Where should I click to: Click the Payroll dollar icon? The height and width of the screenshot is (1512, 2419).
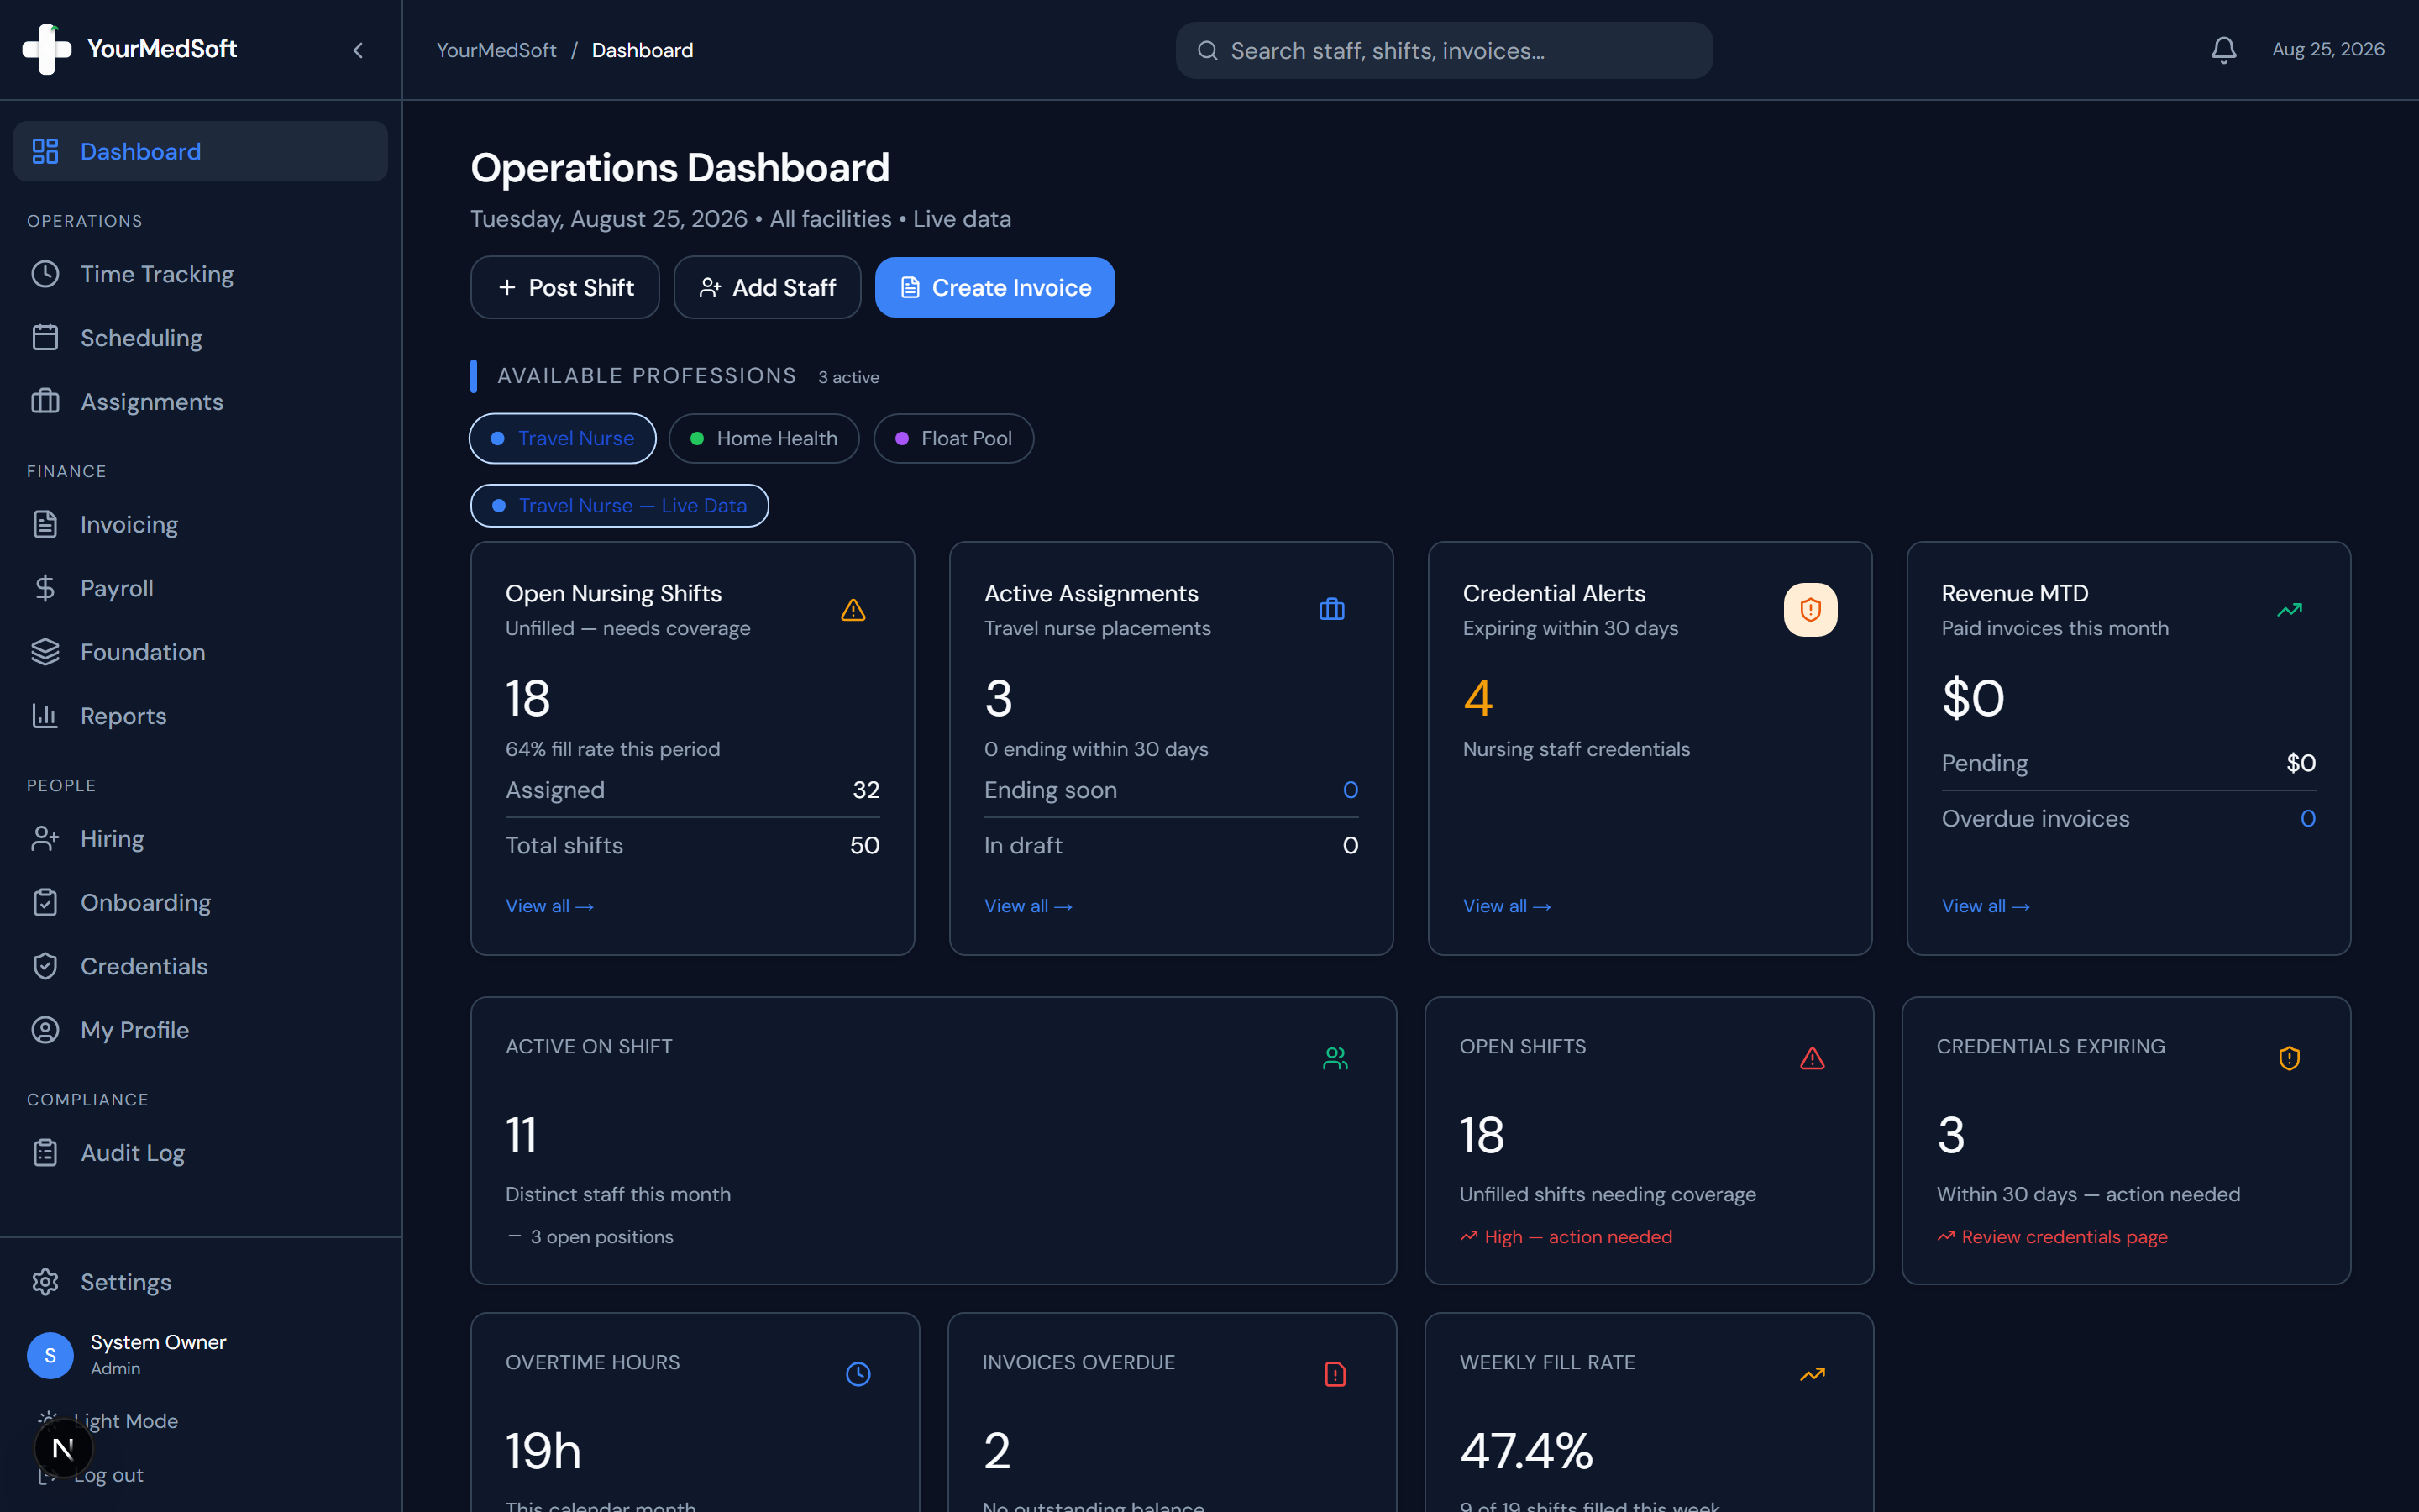(x=45, y=588)
